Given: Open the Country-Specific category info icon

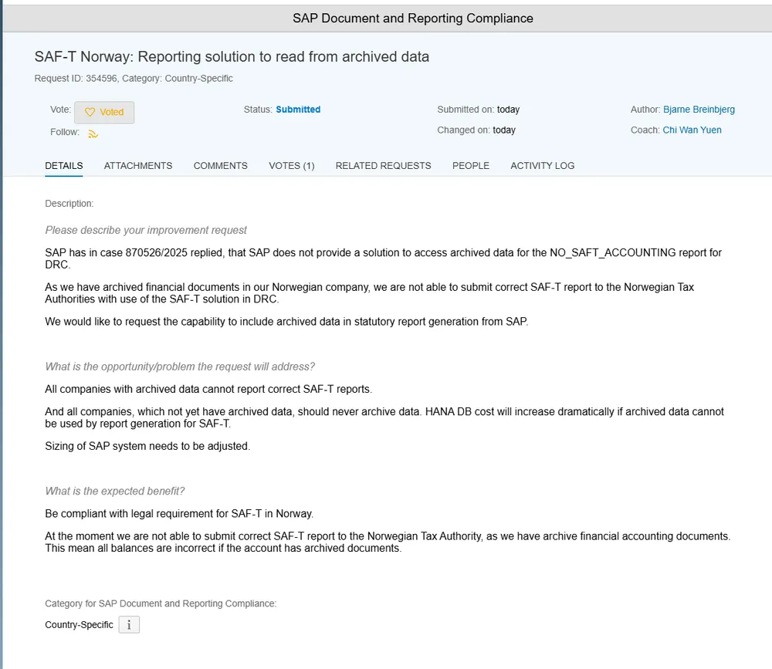Looking at the screenshot, I should click(x=129, y=625).
